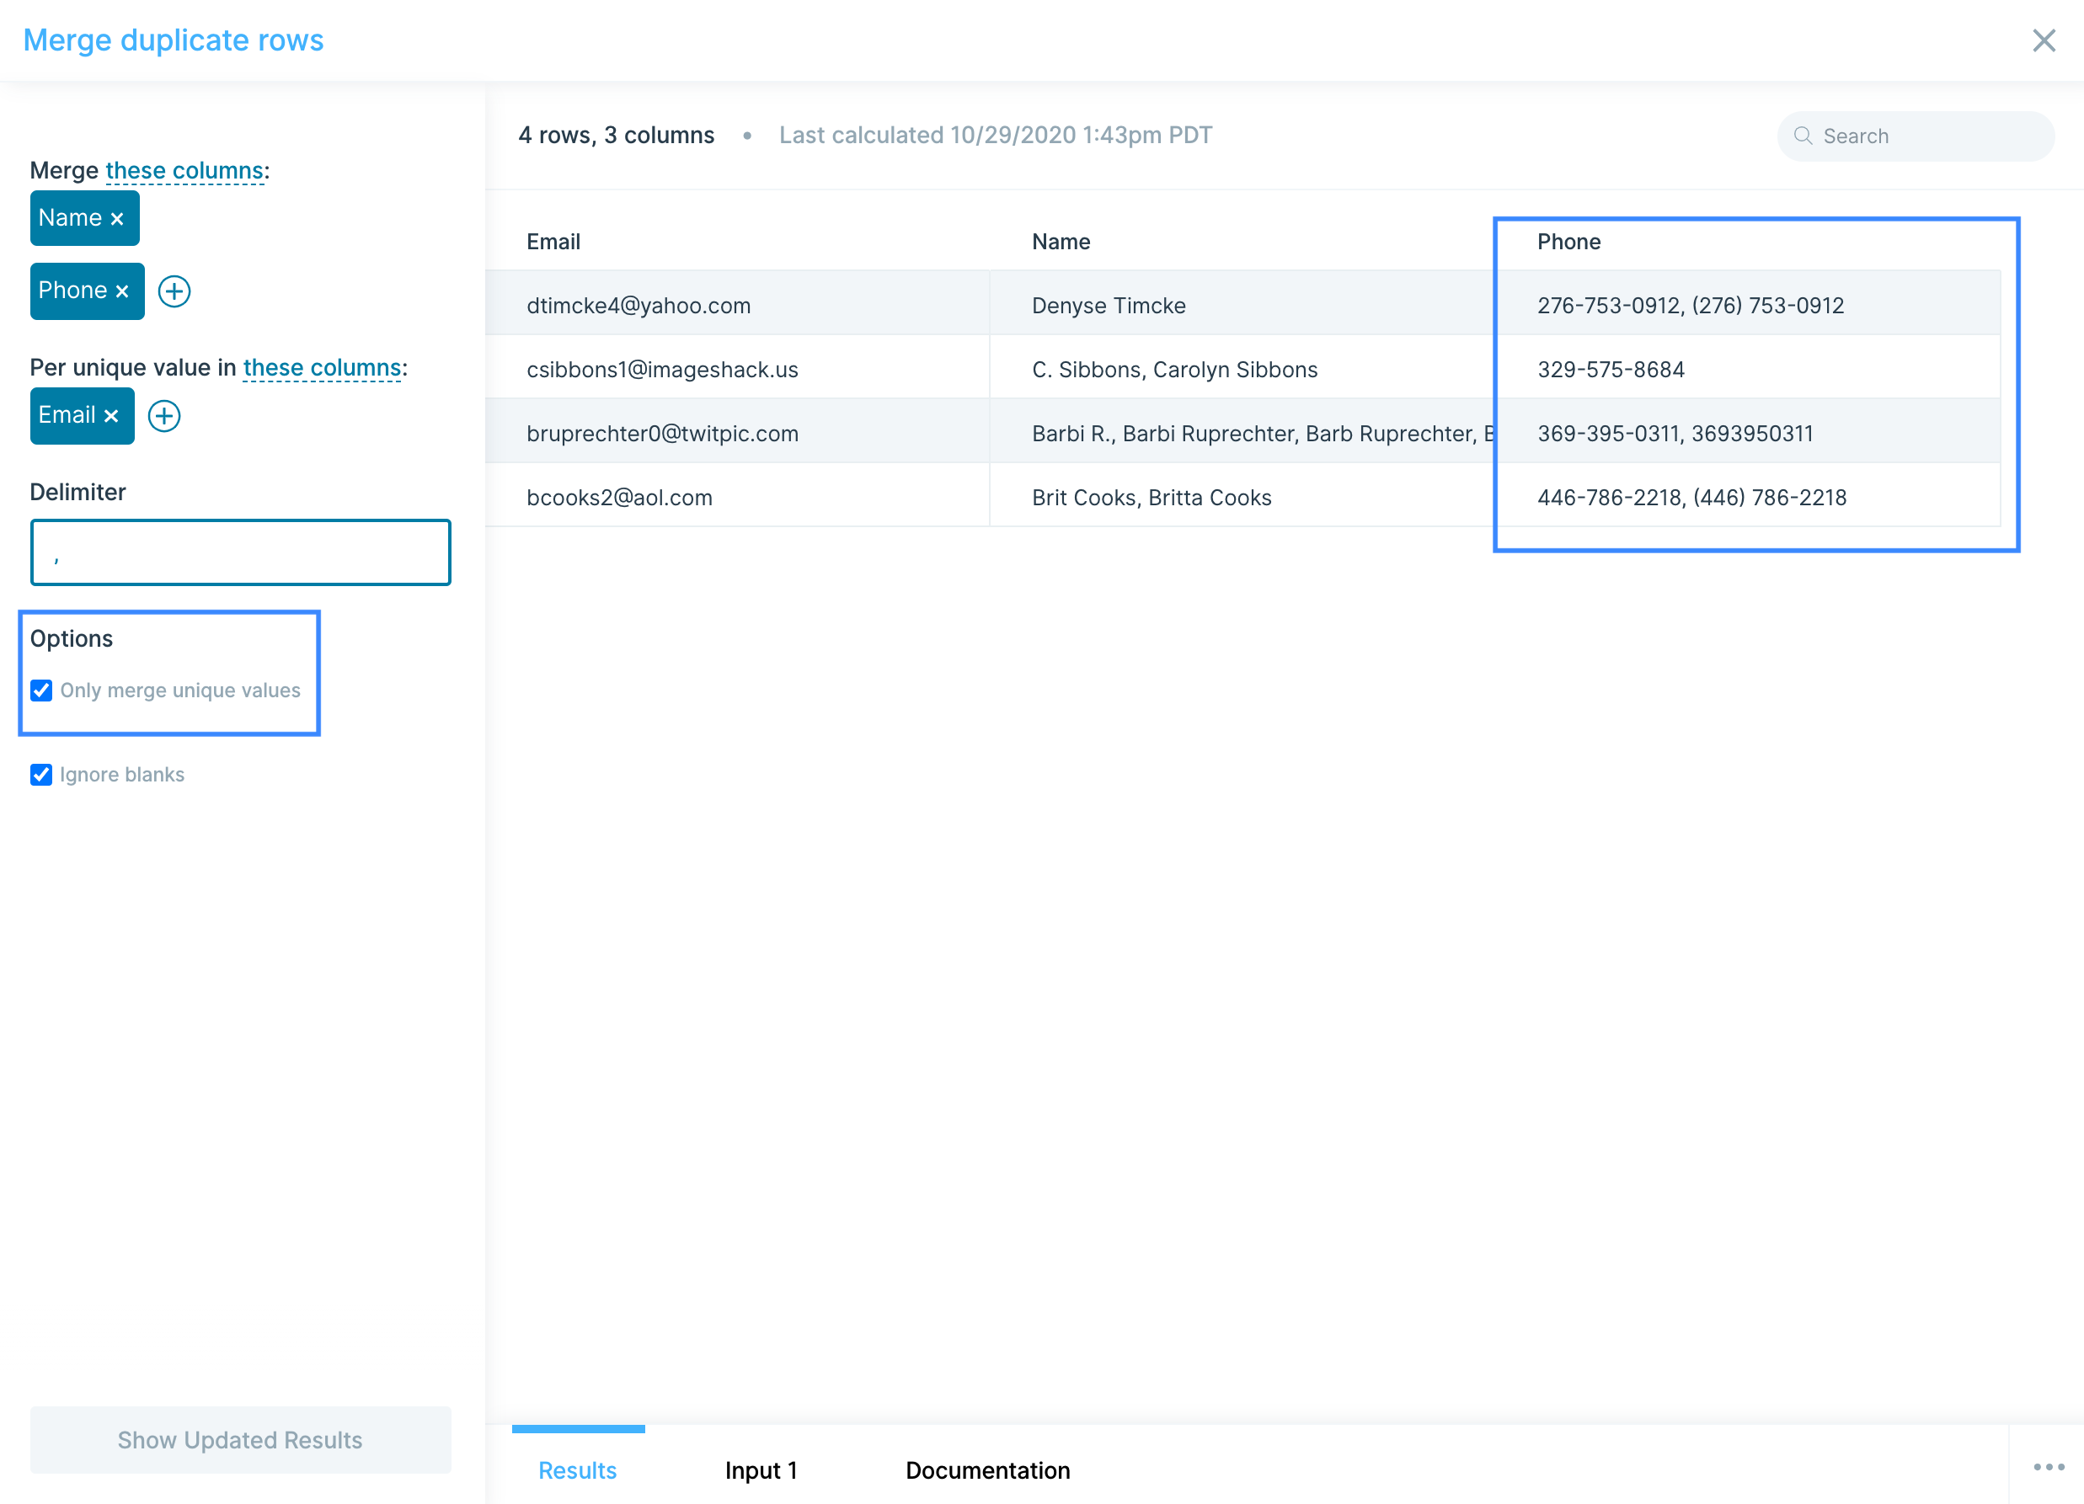Open the Documentation tab
The image size is (2084, 1504).
[x=988, y=1469]
